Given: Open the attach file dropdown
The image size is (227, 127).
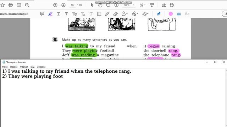Looking at the screenshot, I should tap(135, 14).
